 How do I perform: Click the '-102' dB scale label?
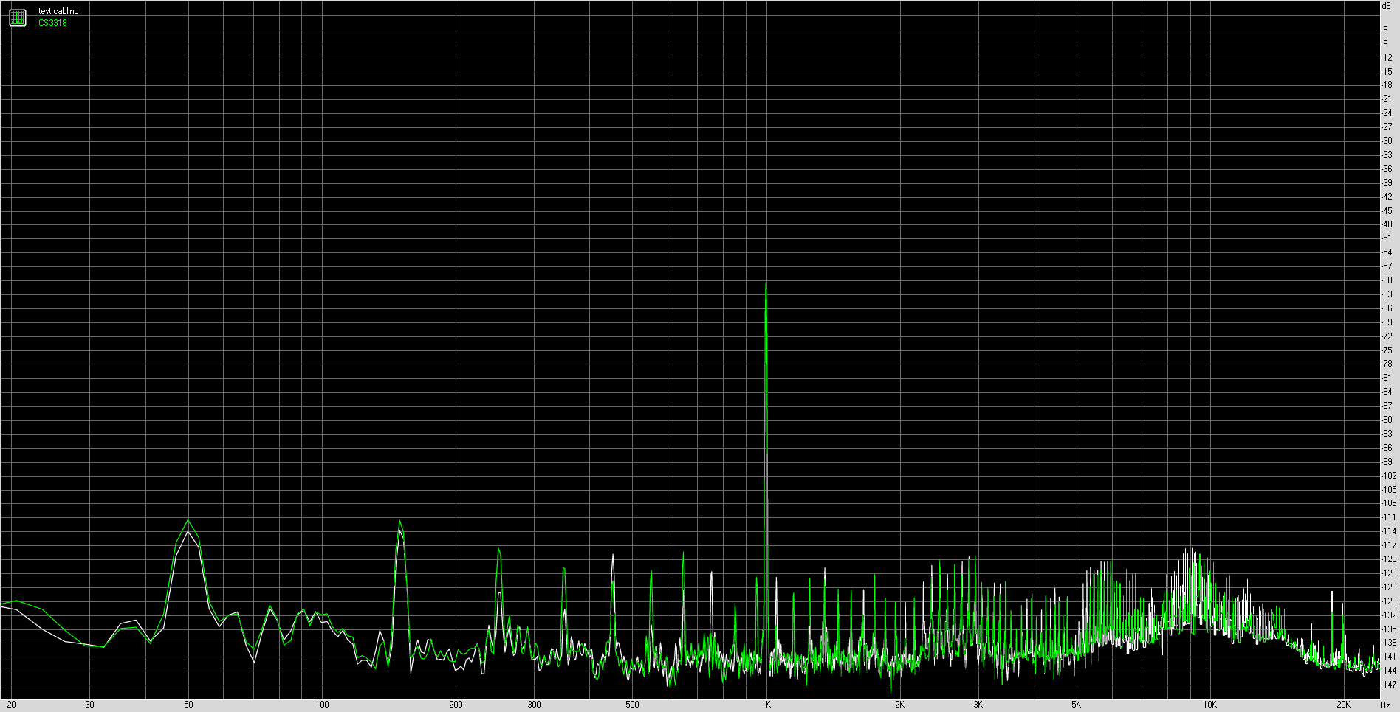(1389, 476)
